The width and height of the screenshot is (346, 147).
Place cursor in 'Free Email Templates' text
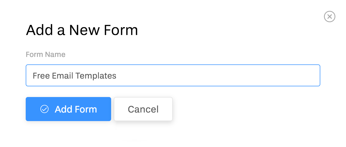pos(74,76)
